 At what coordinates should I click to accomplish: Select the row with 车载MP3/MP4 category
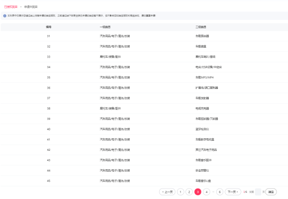[x=145, y=78]
